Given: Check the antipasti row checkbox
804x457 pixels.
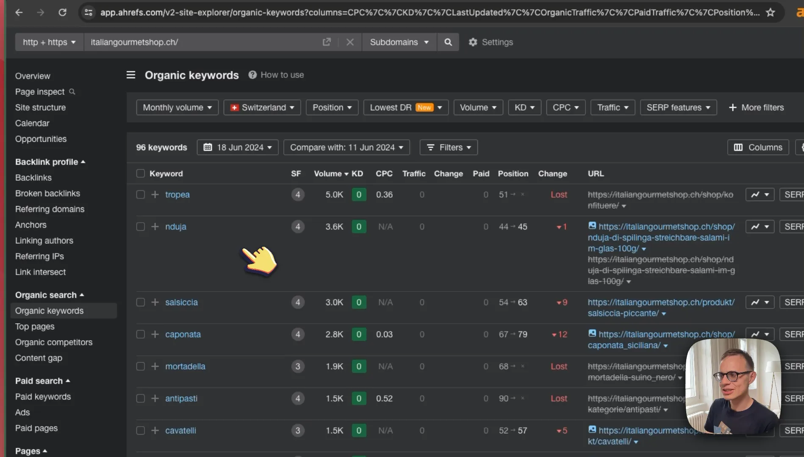Looking at the screenshot, I should pyautogui.click(x=141, y=399).
